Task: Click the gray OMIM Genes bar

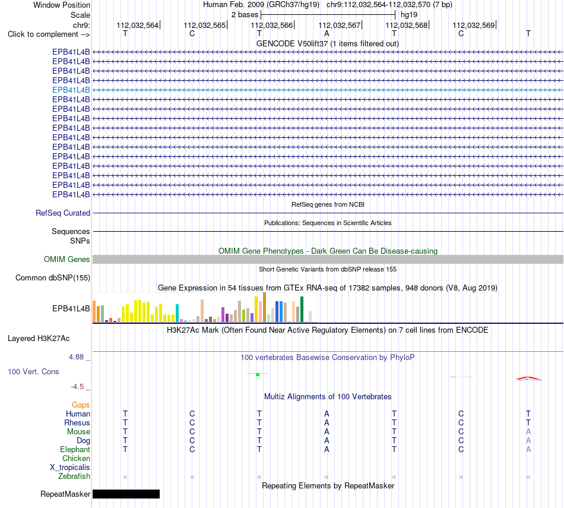Action: (328, 259)
